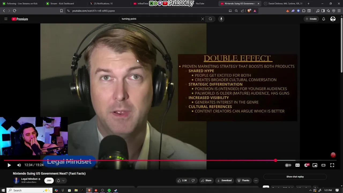The width and height of the screenshot is (343, 193).
Task: Click the YouTube search magnifier button
Action: pos(210,19)
